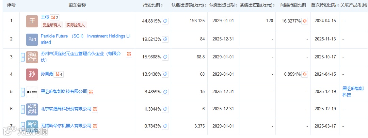Click 孙 avatar tile in row 4

(32, 74)
